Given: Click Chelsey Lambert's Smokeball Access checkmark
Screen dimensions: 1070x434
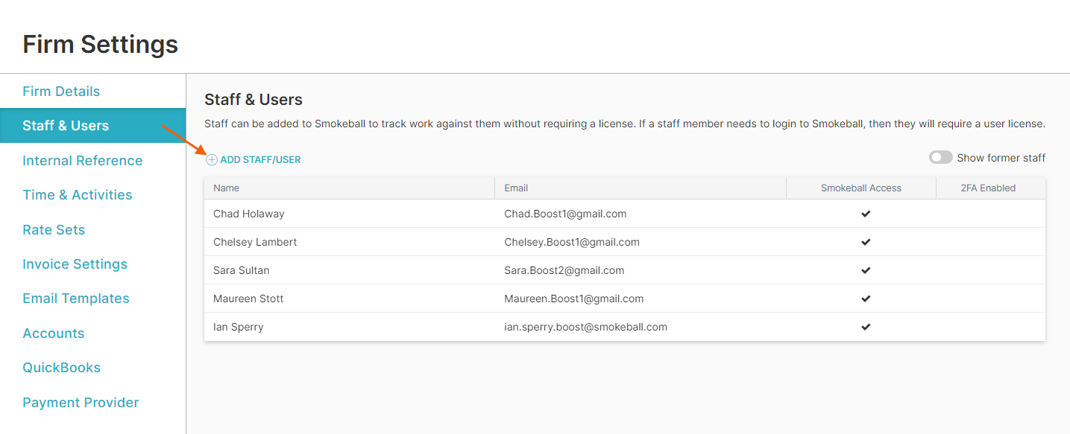Looking at the screenshot, I should [866, 242].
